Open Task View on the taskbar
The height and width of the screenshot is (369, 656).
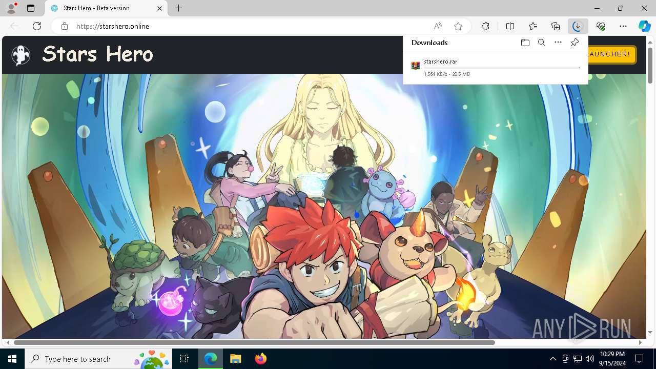(x=185, y=359)
